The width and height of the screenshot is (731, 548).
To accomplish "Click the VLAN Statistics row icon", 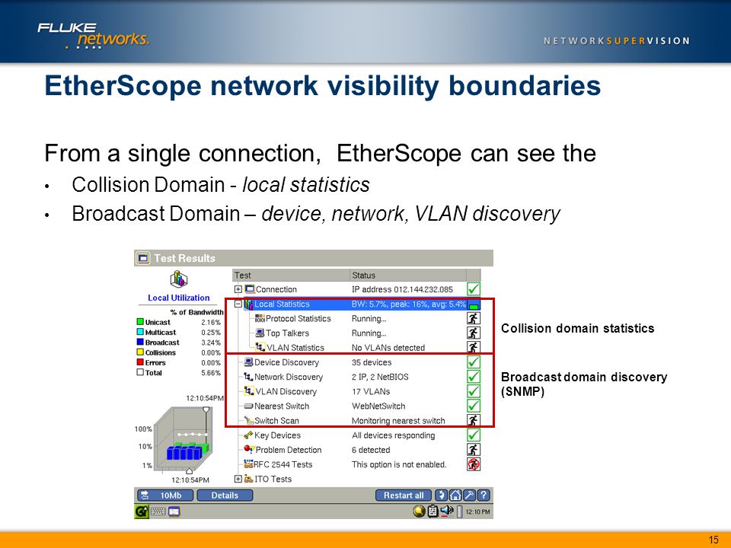I will (260, 347).
